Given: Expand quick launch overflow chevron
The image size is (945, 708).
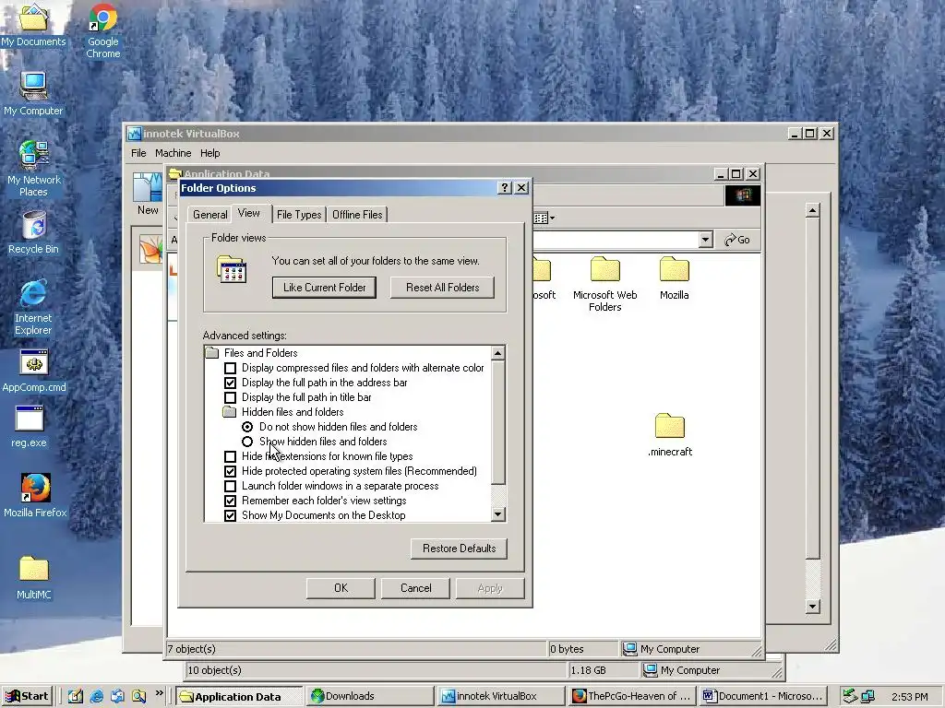Looking at the screenshot, I should pos(159,693).
